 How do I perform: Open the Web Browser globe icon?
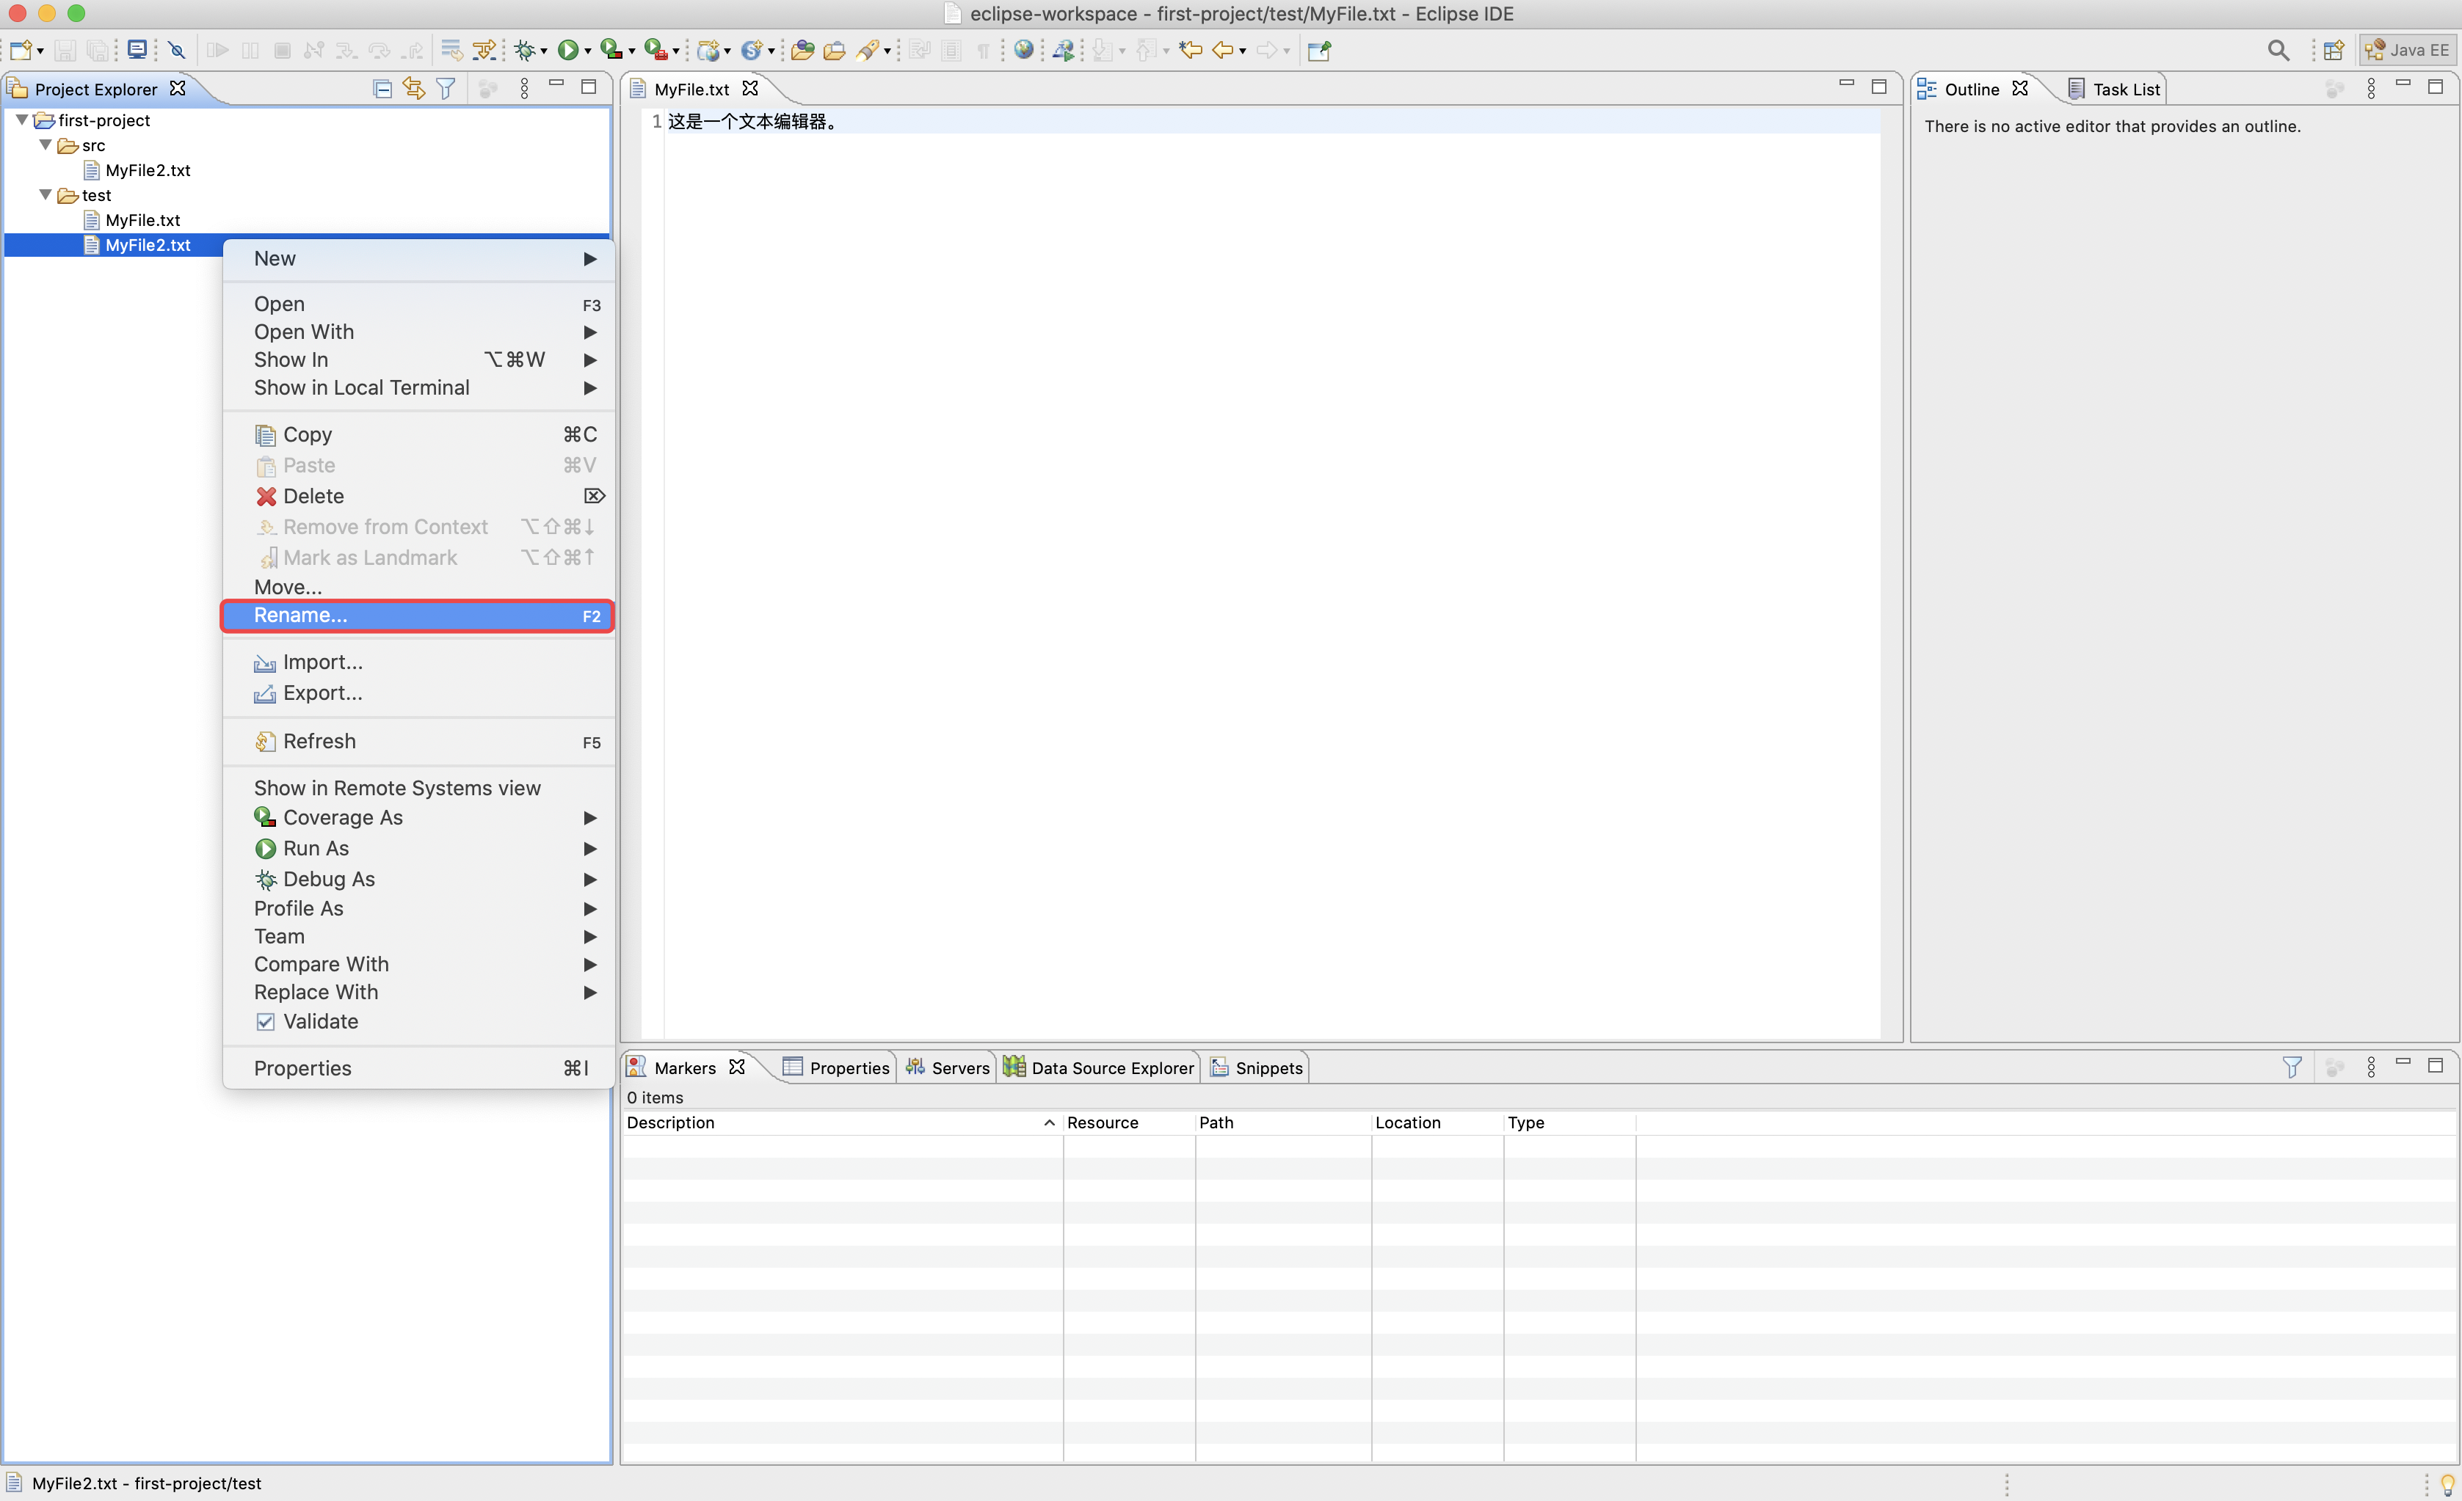[x=1023, y=50]
